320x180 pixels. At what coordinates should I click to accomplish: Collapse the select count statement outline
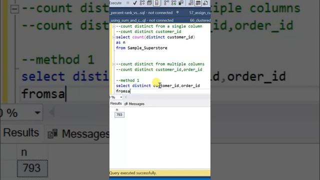click(x=114, y=37)
